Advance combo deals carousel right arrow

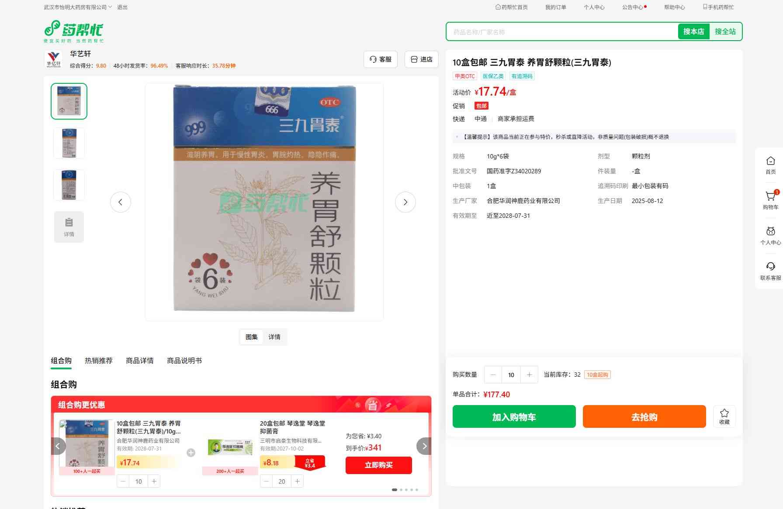pyautogui.click(x=424, y=446)
